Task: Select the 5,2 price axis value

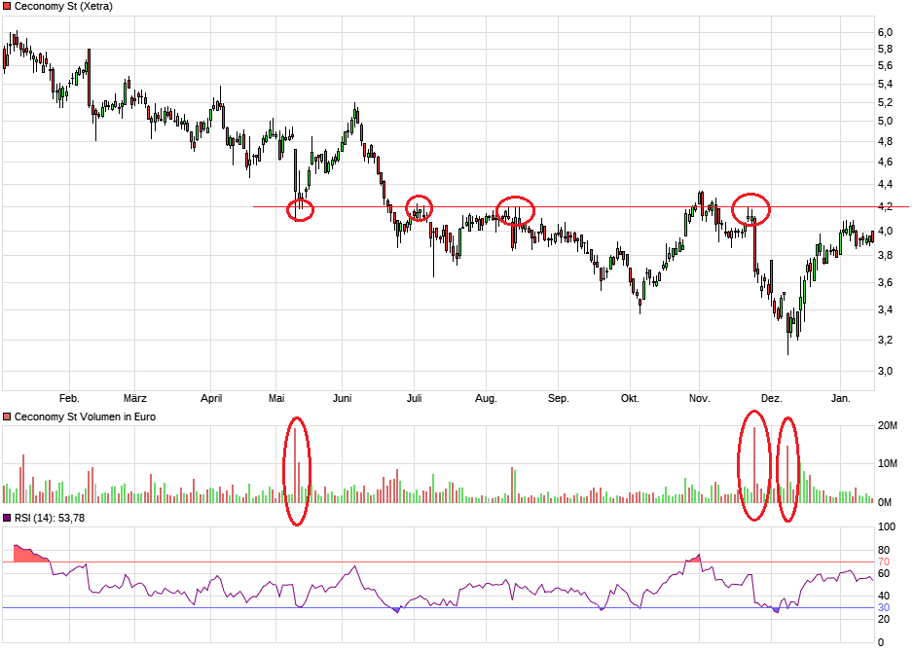Action: [885, 102]
